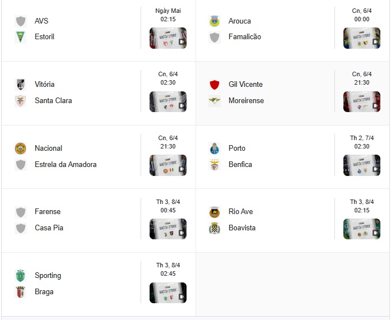Click the Braga club crest icon

(x=21, y=292)
